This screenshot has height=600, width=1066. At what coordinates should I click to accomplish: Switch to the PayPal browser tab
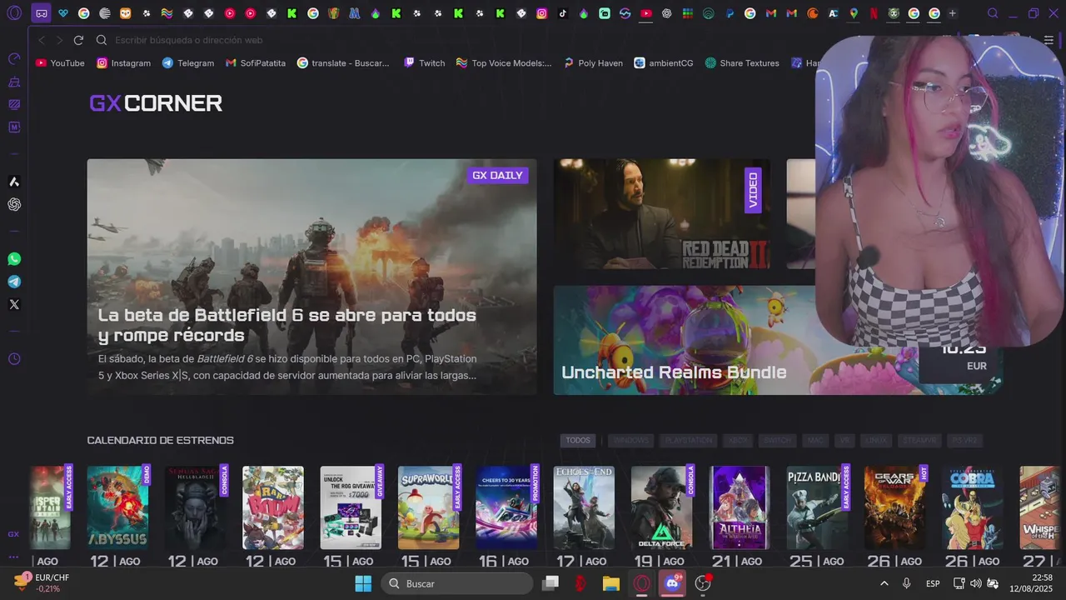click(730, 13)
